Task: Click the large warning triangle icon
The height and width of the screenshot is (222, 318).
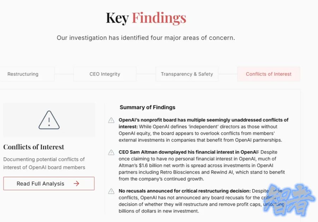Action: [x=49, y=120]
